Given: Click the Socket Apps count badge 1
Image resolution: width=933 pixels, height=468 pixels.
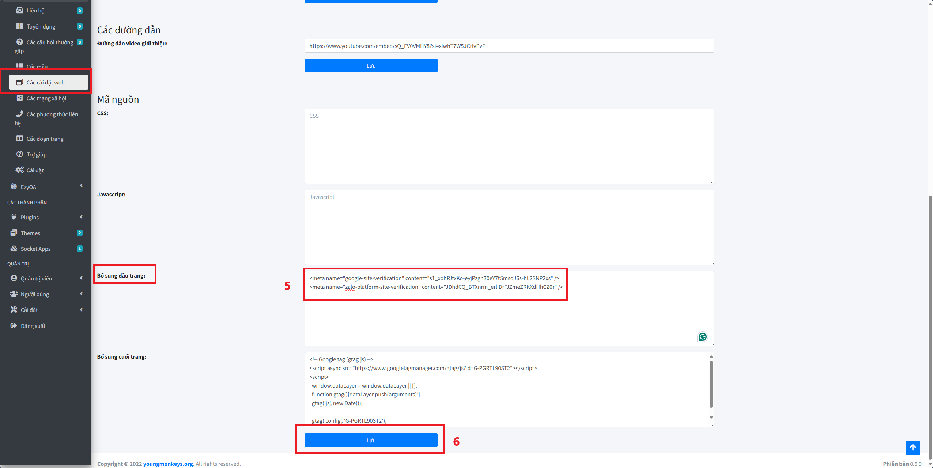Looking at the screenshot, I should point(79,249).
